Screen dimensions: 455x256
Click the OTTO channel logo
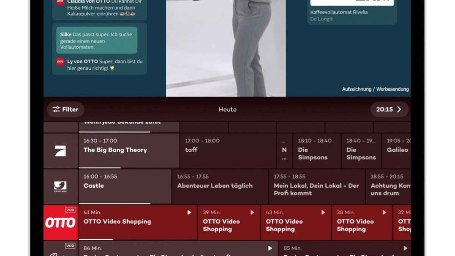tap(60, 222)
